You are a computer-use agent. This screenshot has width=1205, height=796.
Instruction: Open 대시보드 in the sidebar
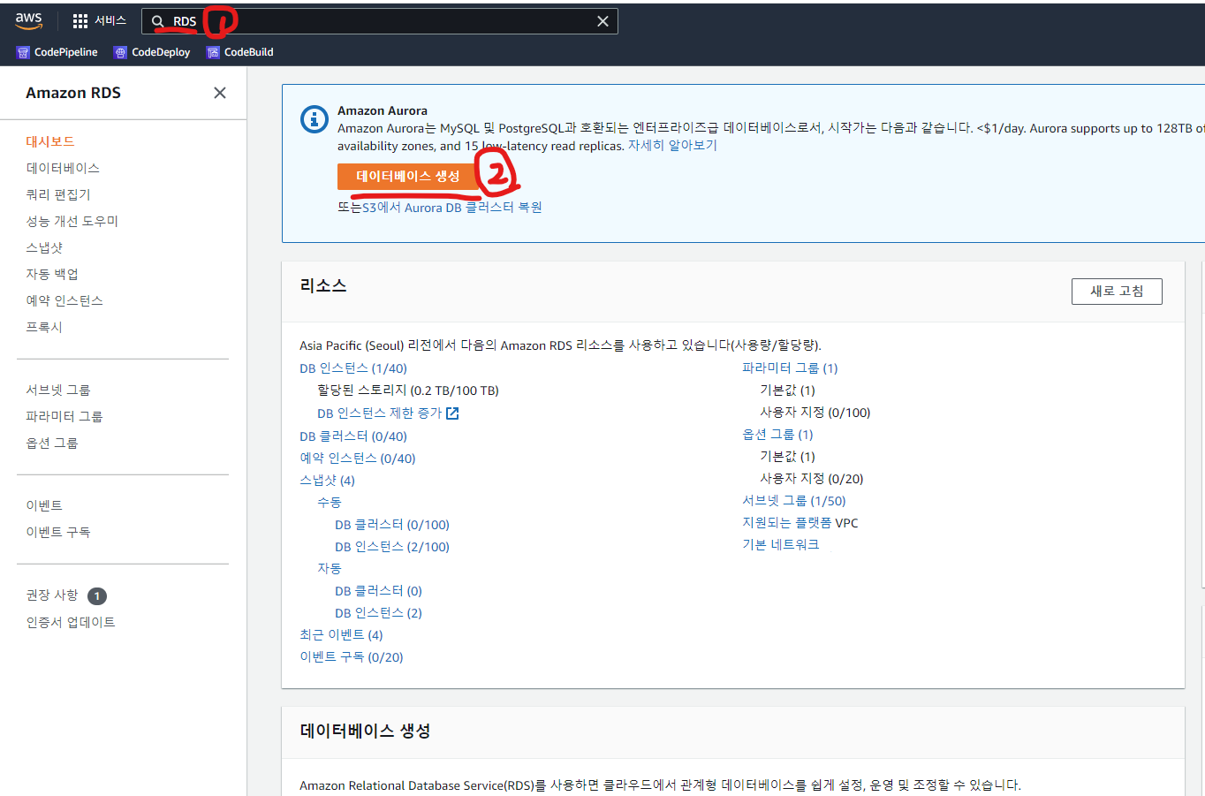coord(50,141)
